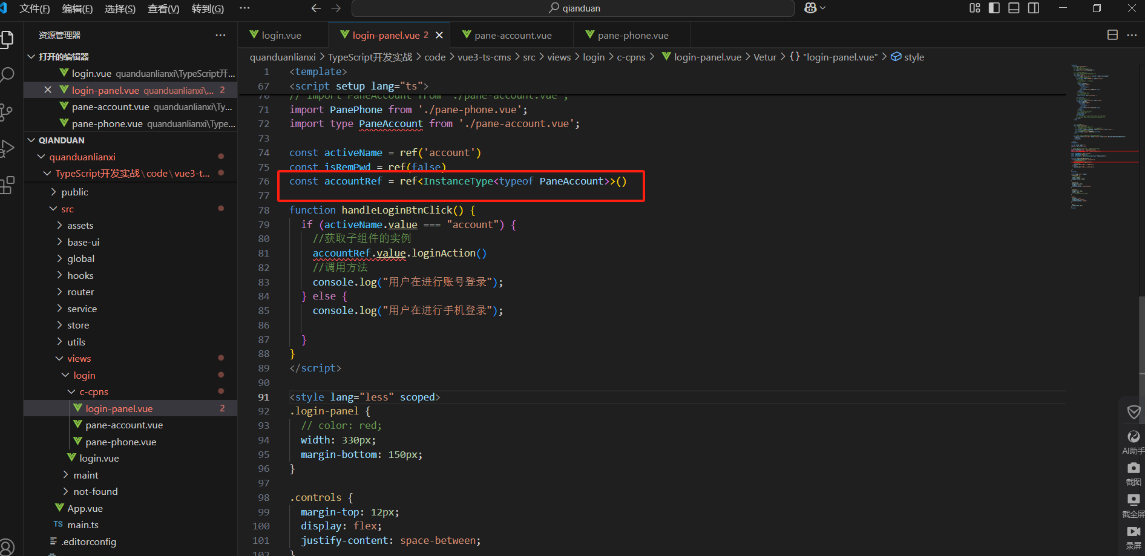Switch to the pane-phone.vue editor tab

point(633,35)
